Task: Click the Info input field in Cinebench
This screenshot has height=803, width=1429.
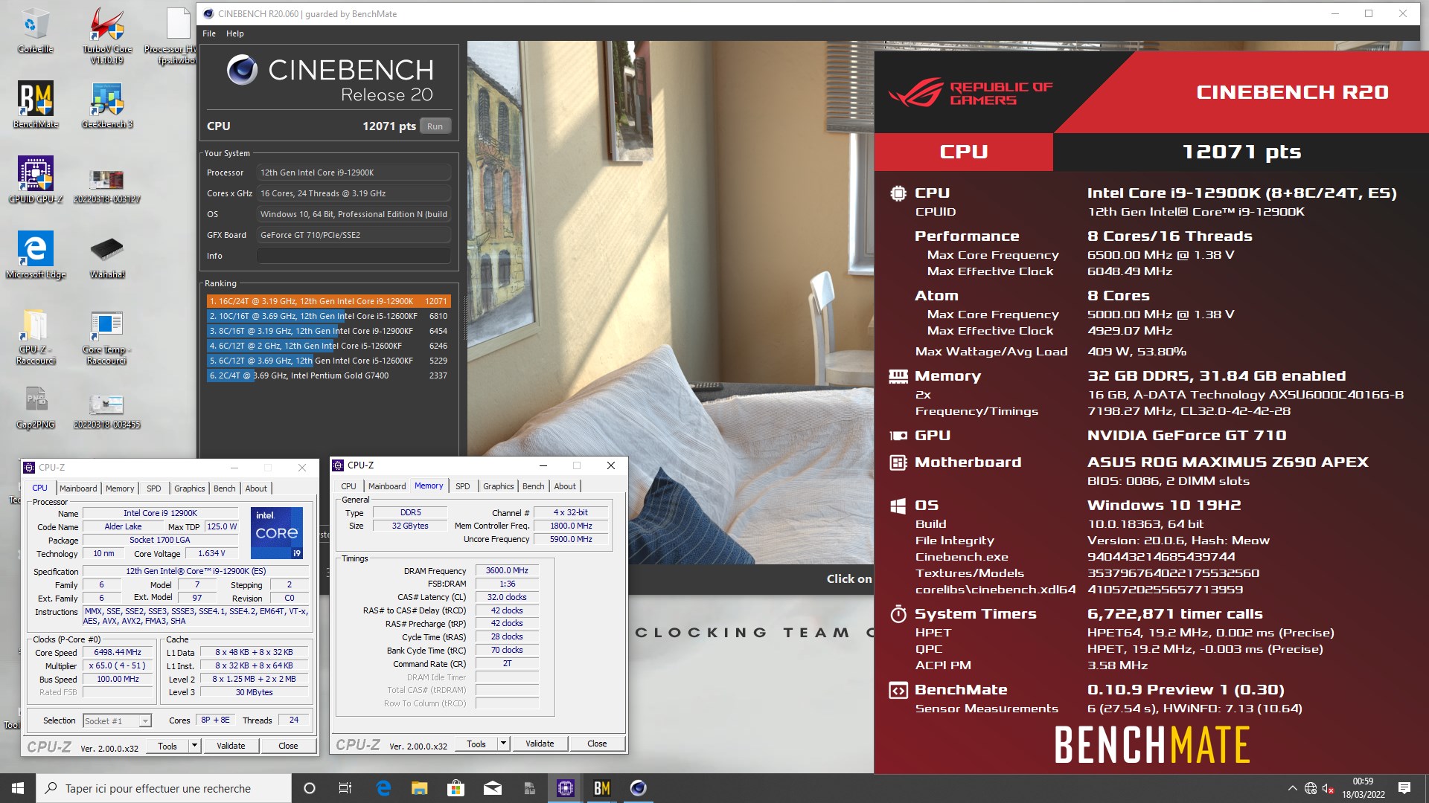Action: pos(354,256)
